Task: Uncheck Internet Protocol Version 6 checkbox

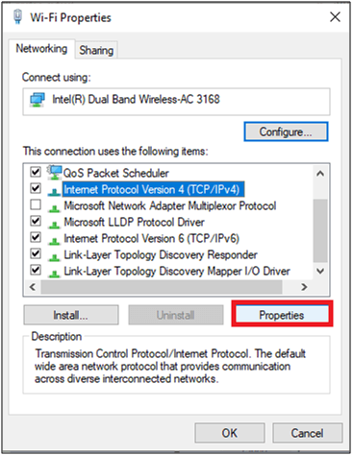Action: [x=36, y=237]
